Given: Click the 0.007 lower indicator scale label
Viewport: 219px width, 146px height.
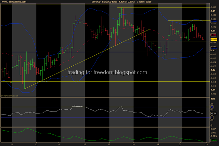Looking at the screenshot, I should click(x=214, y=129).
